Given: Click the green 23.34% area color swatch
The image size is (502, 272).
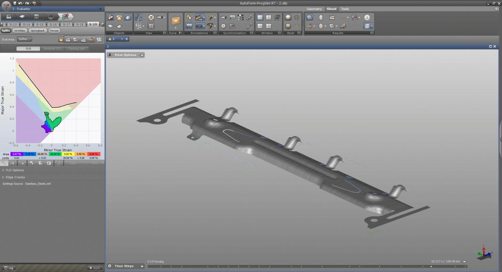Looking at the screenshot, I should point(55,154).
